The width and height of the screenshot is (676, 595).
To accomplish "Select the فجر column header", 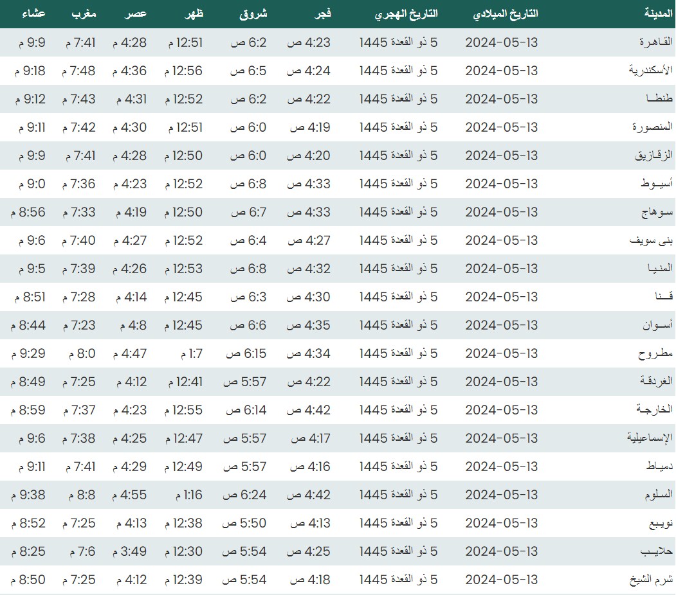I will (320, 13).
